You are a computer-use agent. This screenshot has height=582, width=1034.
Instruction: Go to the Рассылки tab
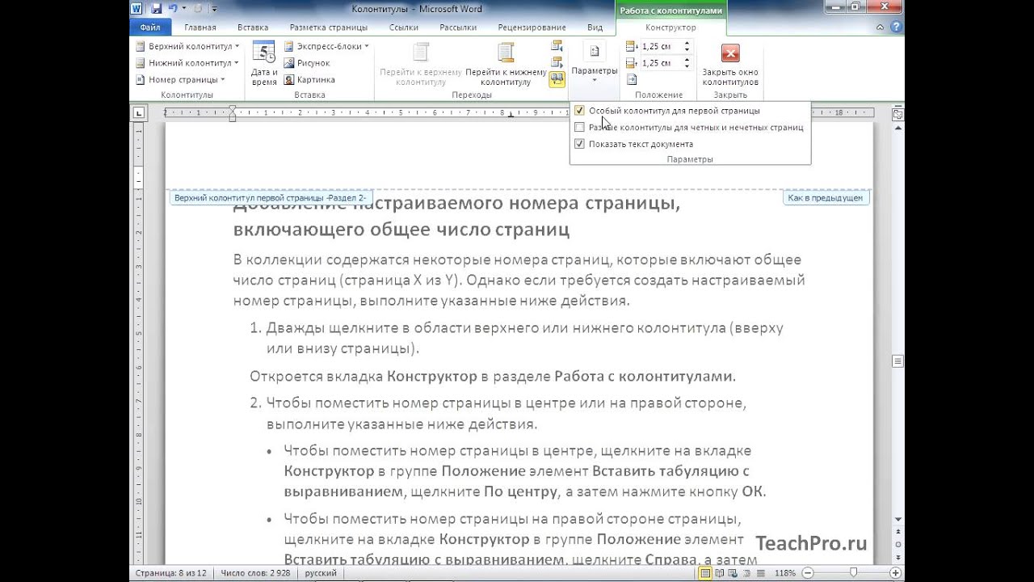[458, 27]
